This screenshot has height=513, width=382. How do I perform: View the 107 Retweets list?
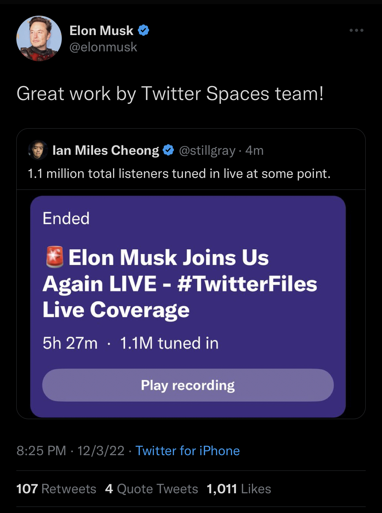pyautogui.click(x=56, y=489)
